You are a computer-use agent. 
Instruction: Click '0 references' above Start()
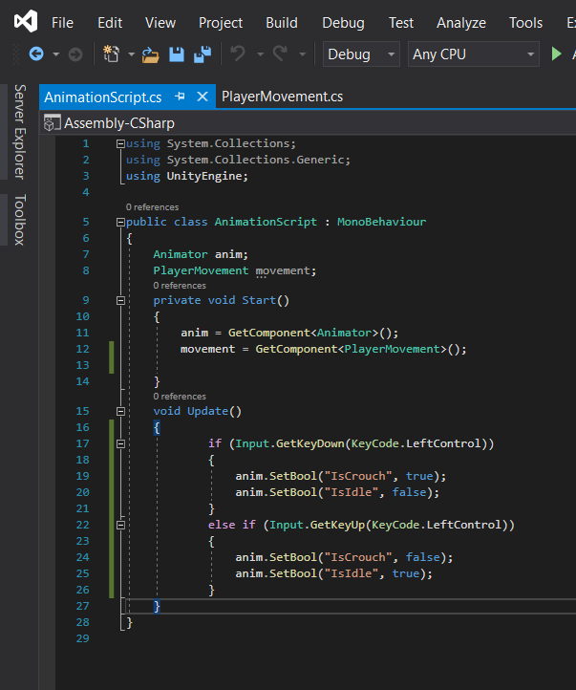coord(180,285)
